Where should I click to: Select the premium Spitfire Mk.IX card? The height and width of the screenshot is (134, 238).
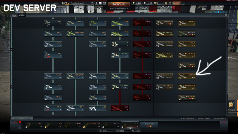click(187, 87)
